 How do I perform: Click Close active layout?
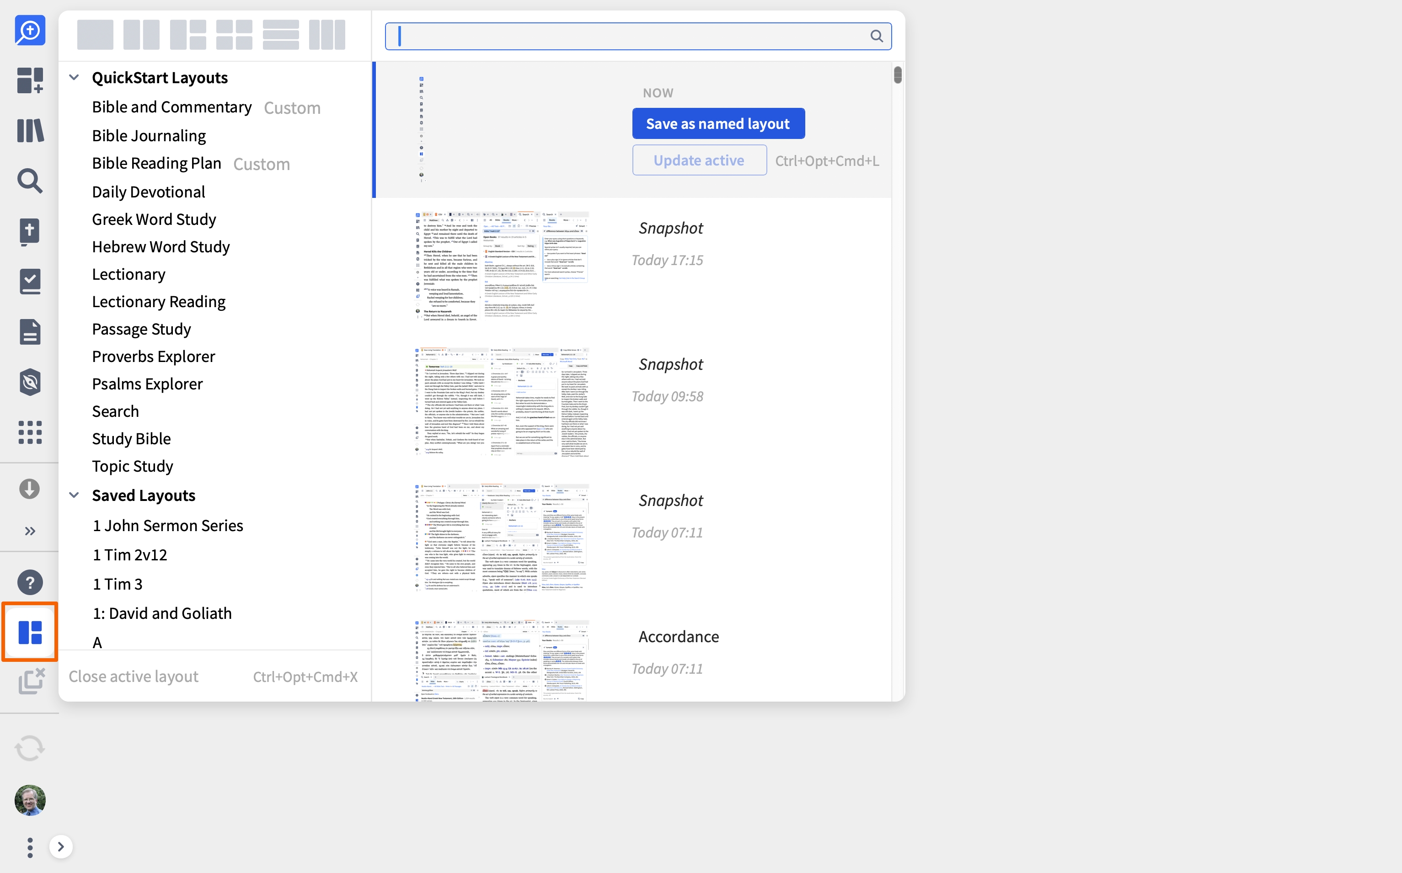[x=134, y=676]
